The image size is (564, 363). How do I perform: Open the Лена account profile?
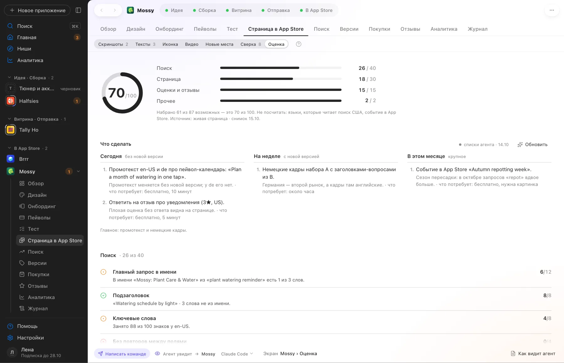(44, 352)
